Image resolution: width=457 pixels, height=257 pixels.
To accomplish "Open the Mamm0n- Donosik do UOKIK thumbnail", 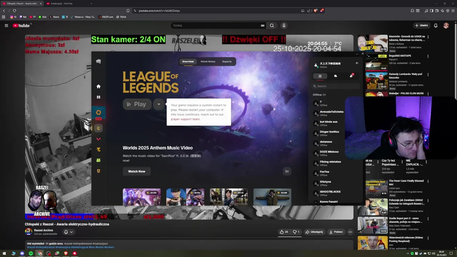I will coord(373,43).
